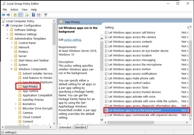
Task: Open the Help menu
Action: [34, 10]
